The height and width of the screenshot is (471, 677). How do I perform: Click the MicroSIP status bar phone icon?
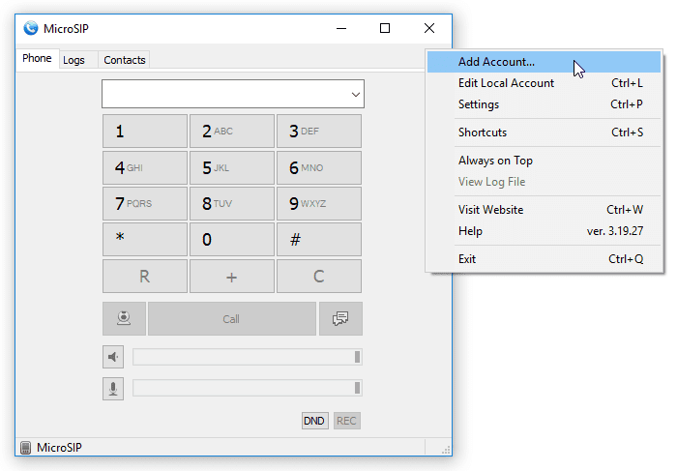tap(25, 448)
